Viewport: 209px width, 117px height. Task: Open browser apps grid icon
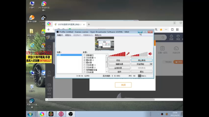[x=177, y=30]
